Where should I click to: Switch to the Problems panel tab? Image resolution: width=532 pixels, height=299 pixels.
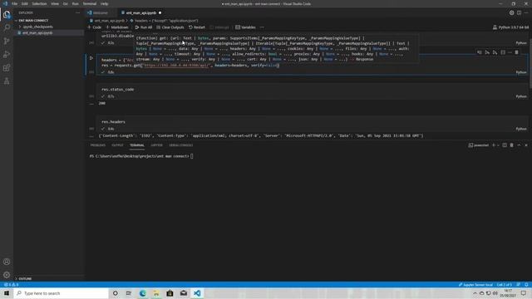(x=98, y=145)
